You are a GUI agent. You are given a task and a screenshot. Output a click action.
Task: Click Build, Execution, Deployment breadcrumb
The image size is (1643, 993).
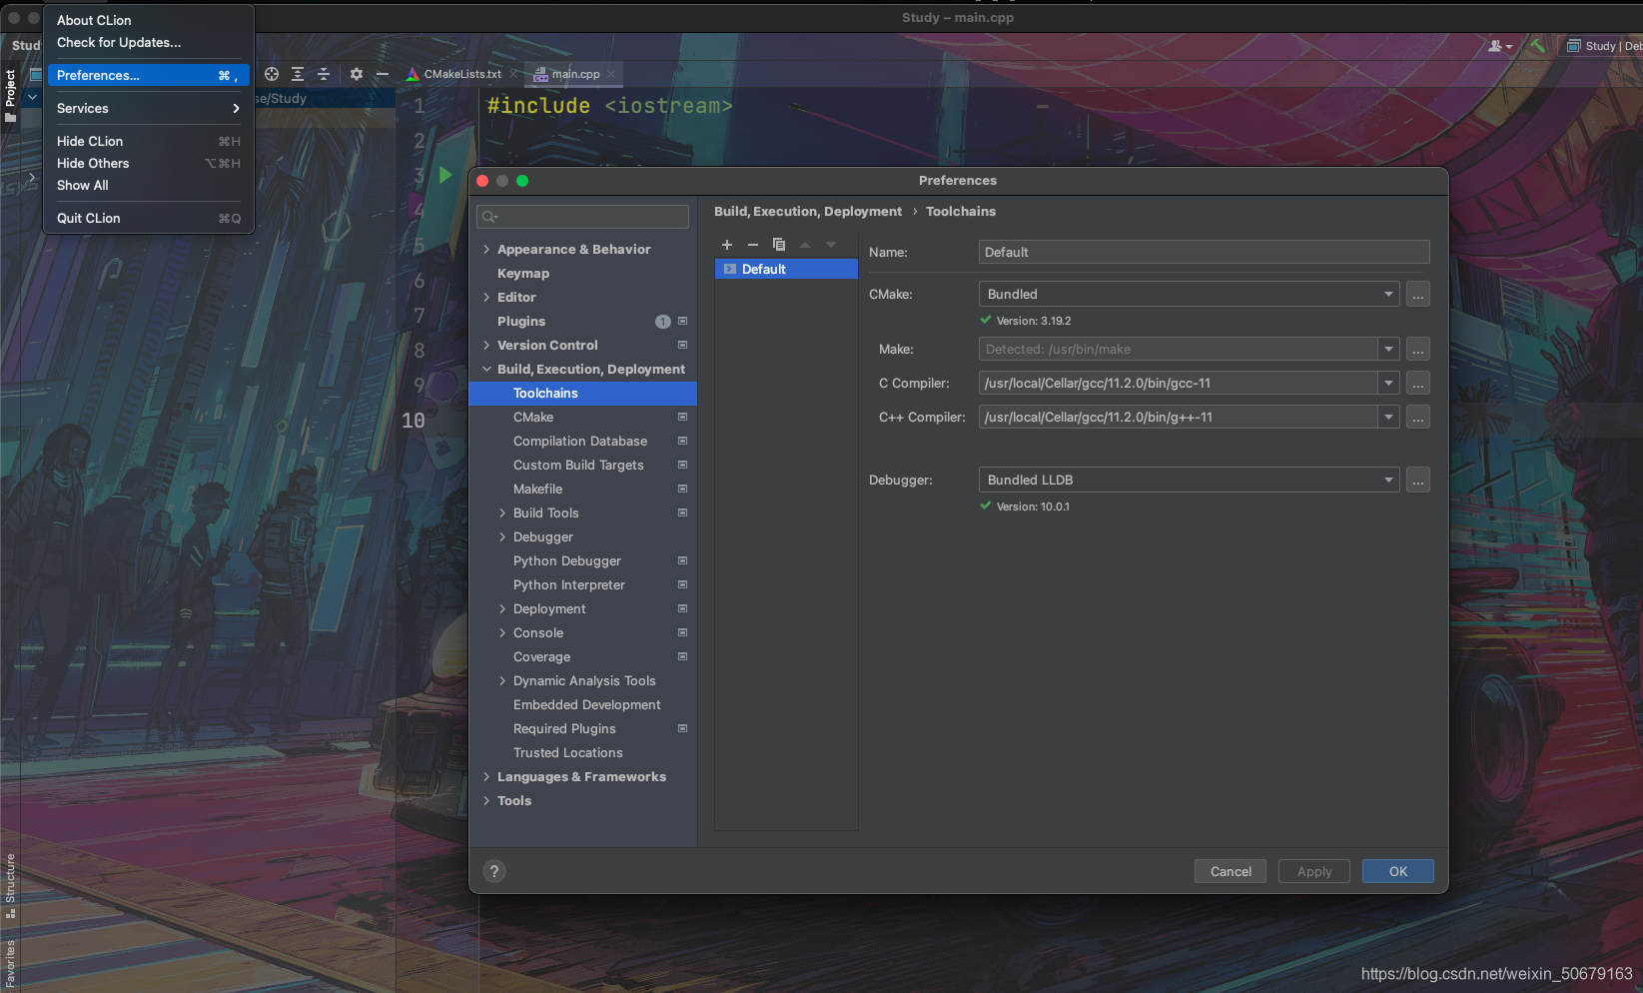tap(808, 211)
